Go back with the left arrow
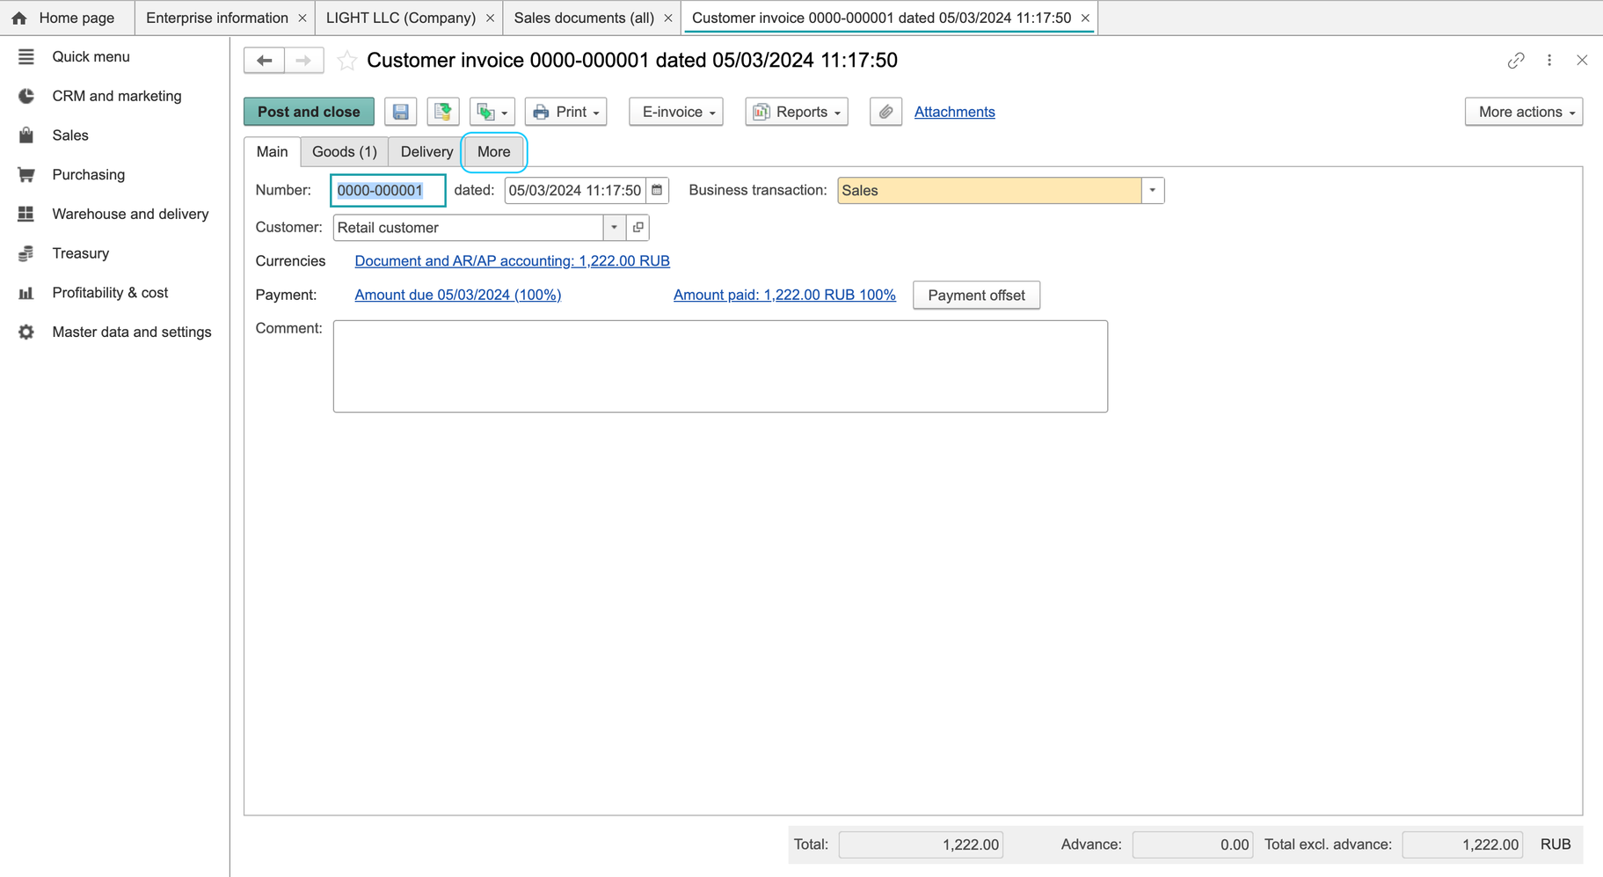 (x=264, y=60)
